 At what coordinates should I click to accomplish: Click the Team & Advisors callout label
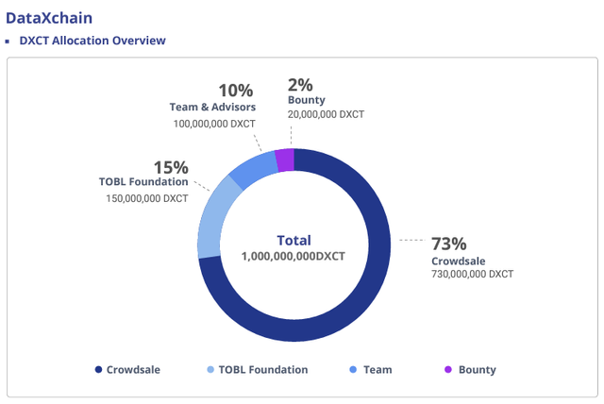pos(212,107)
